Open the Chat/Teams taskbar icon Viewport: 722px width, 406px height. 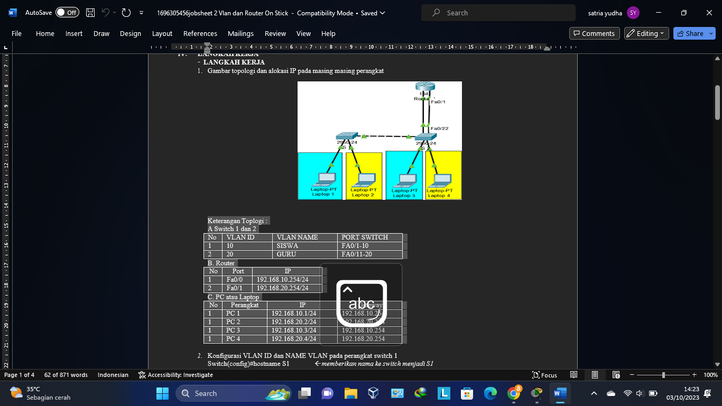[x=327, y=393]
